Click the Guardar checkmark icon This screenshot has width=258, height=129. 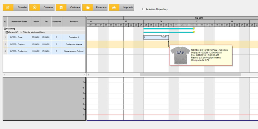coord(8,7)
